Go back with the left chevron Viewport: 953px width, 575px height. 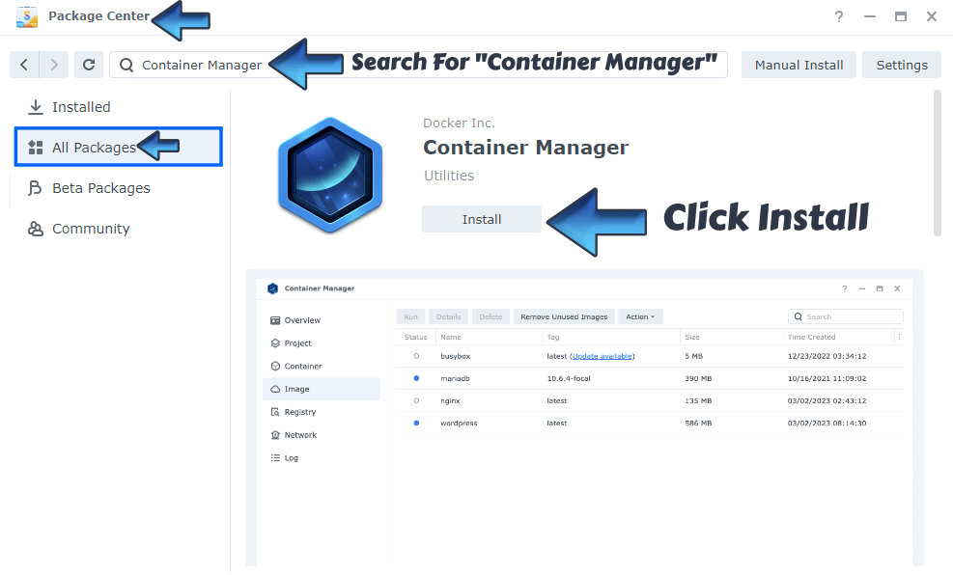click(24, 65)
